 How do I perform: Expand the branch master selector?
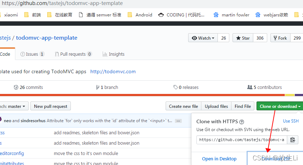(x=14, y=106)
